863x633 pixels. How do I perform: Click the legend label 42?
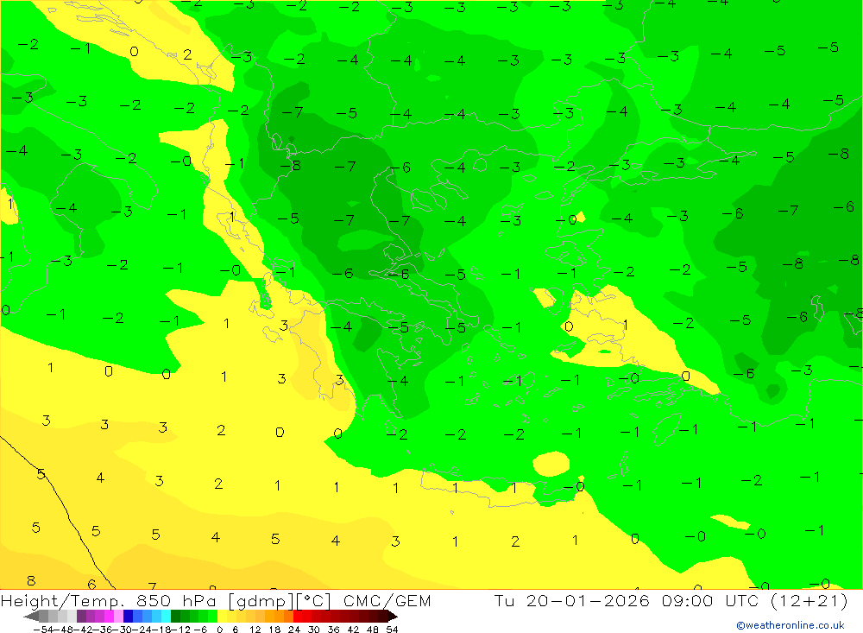[353, 630]
